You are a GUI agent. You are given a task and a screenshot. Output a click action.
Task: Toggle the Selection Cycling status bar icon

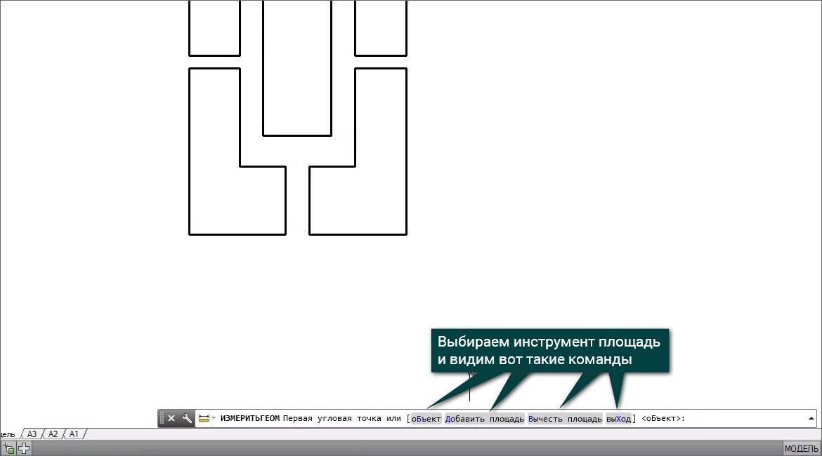9,449
